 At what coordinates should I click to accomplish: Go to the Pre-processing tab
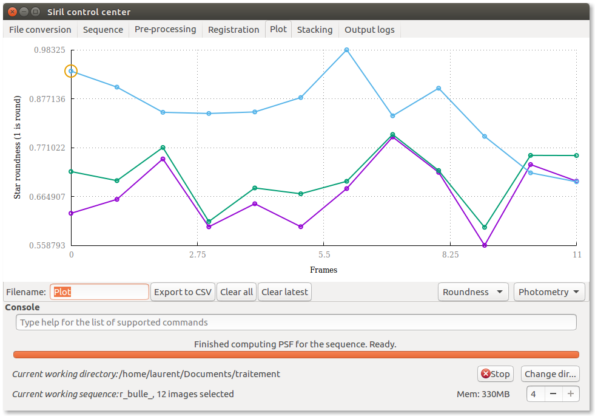[165, 30]
